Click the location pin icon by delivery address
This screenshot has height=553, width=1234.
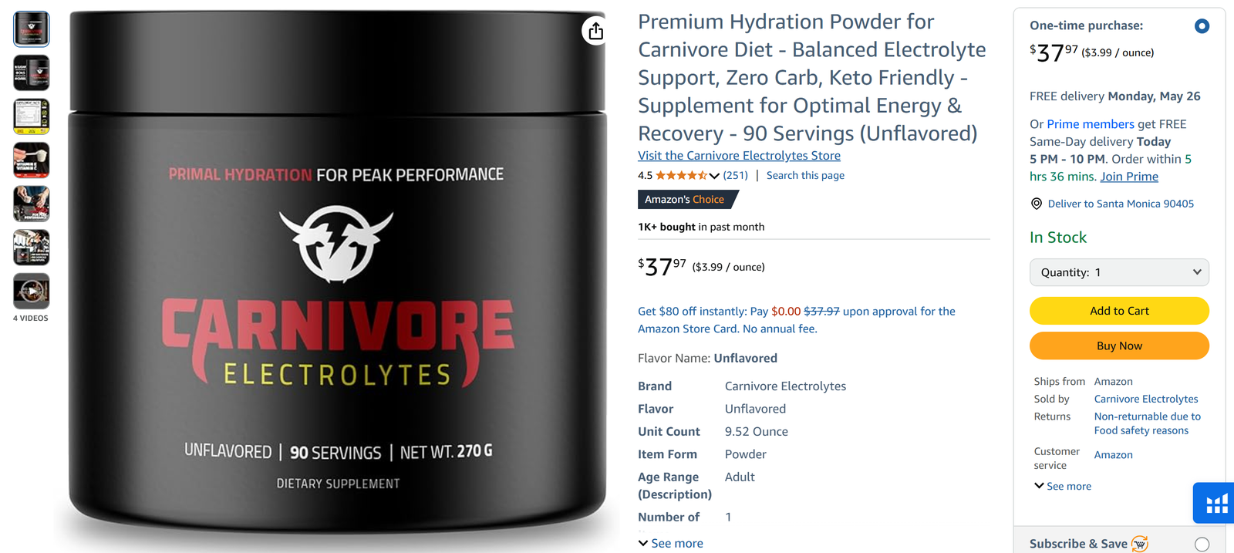[x=1037, y=204]
